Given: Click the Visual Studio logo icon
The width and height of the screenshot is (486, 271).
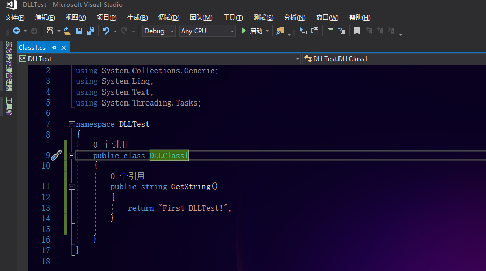Looking at the screenshot, I should point(11,5).
